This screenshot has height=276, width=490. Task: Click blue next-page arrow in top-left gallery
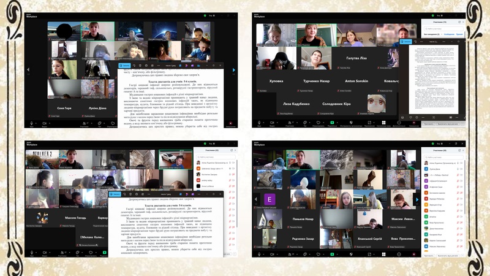tap(234, 70)
